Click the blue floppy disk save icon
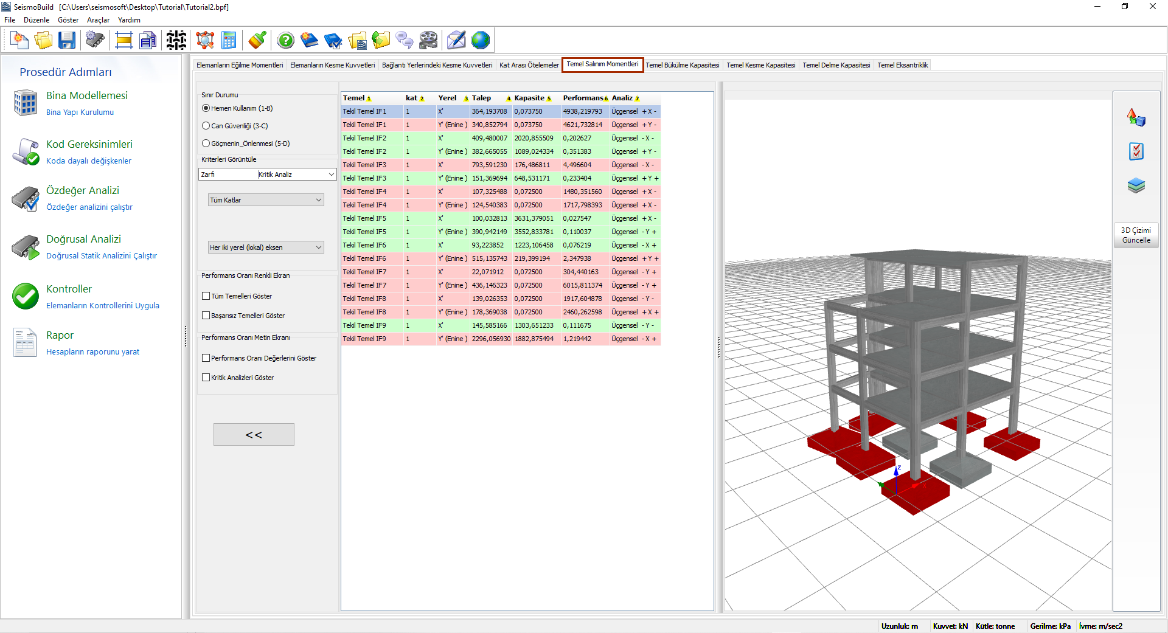The width and height of the screenshot is (1168, 633). click(x=67, y=41)
